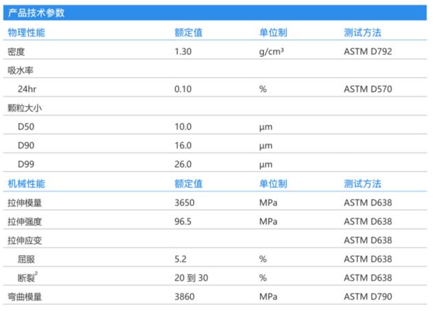Select the ASTM D790 test method
The image size is (439, 311).
(368, 297)
